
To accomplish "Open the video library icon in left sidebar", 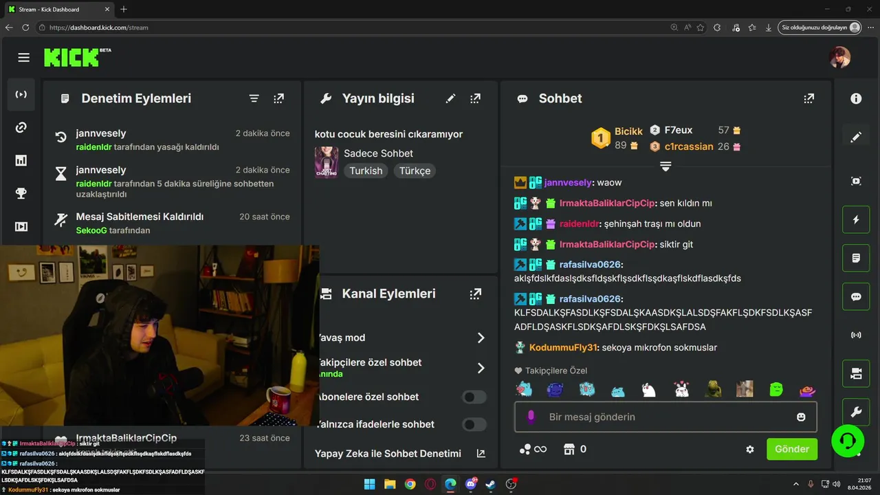I will (21, 226).
